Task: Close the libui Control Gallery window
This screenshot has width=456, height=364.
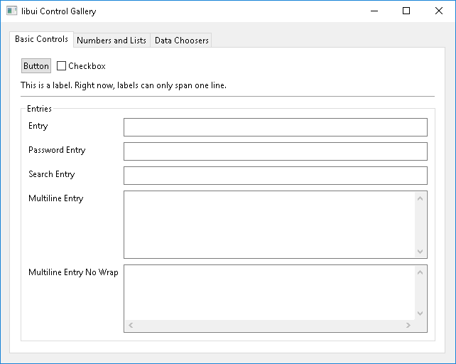Action: click(439, 11)
